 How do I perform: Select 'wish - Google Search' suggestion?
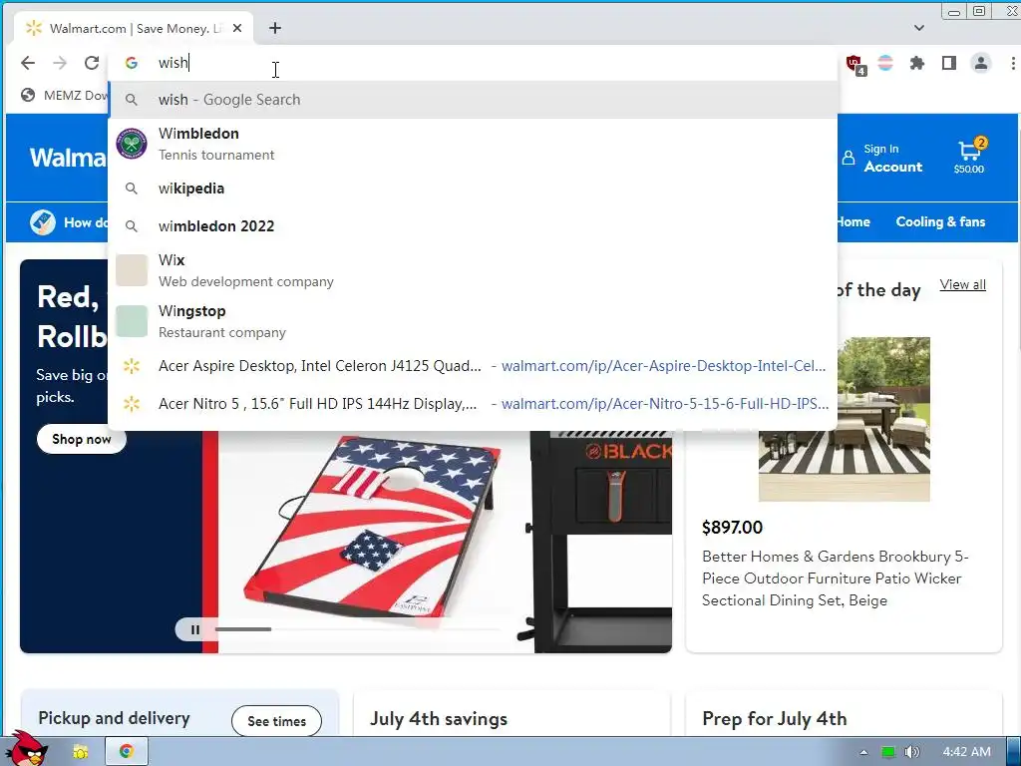pos(473,100)
